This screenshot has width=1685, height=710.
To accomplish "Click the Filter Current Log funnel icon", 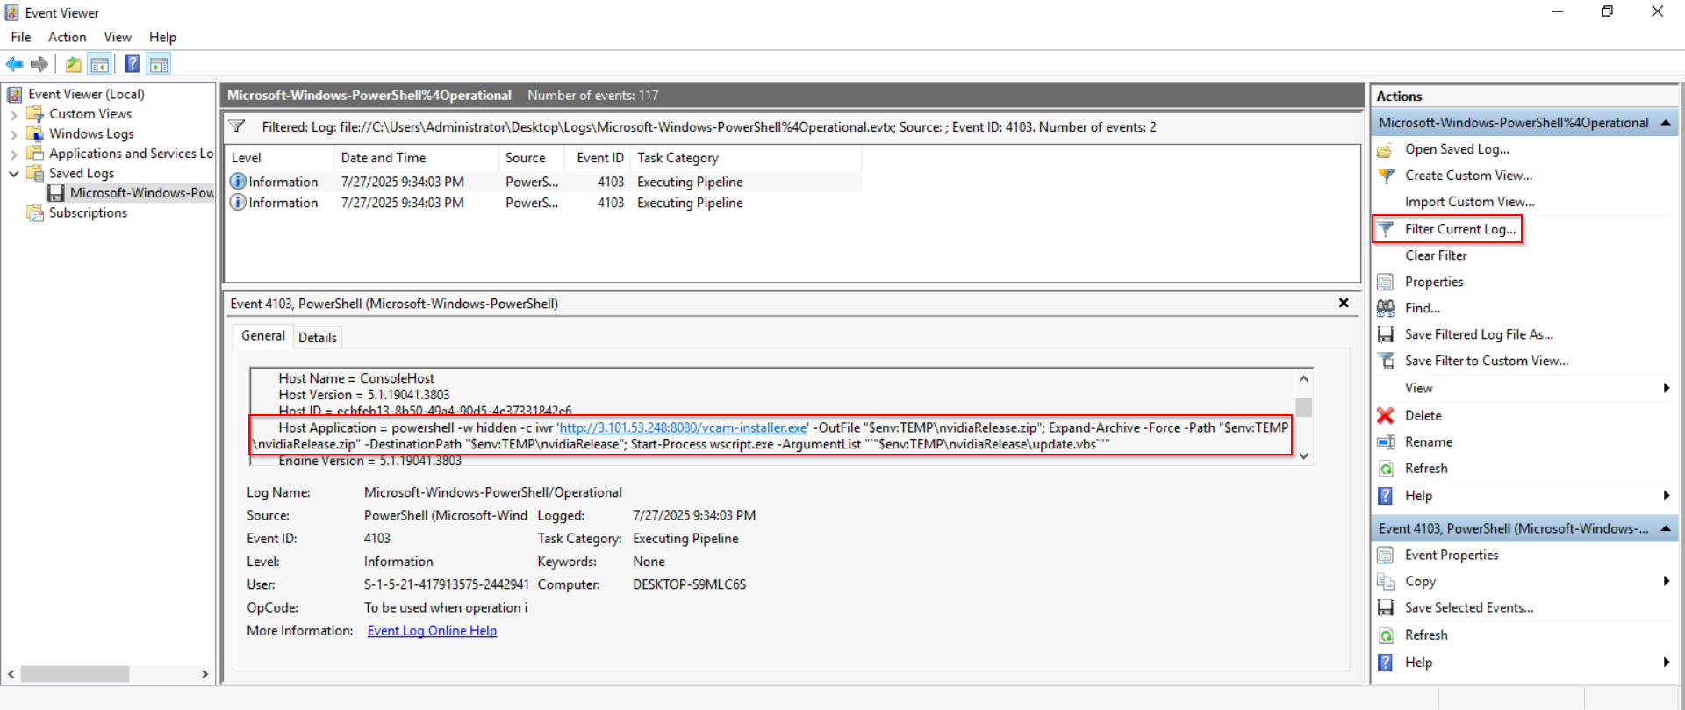I will 1386,229.
